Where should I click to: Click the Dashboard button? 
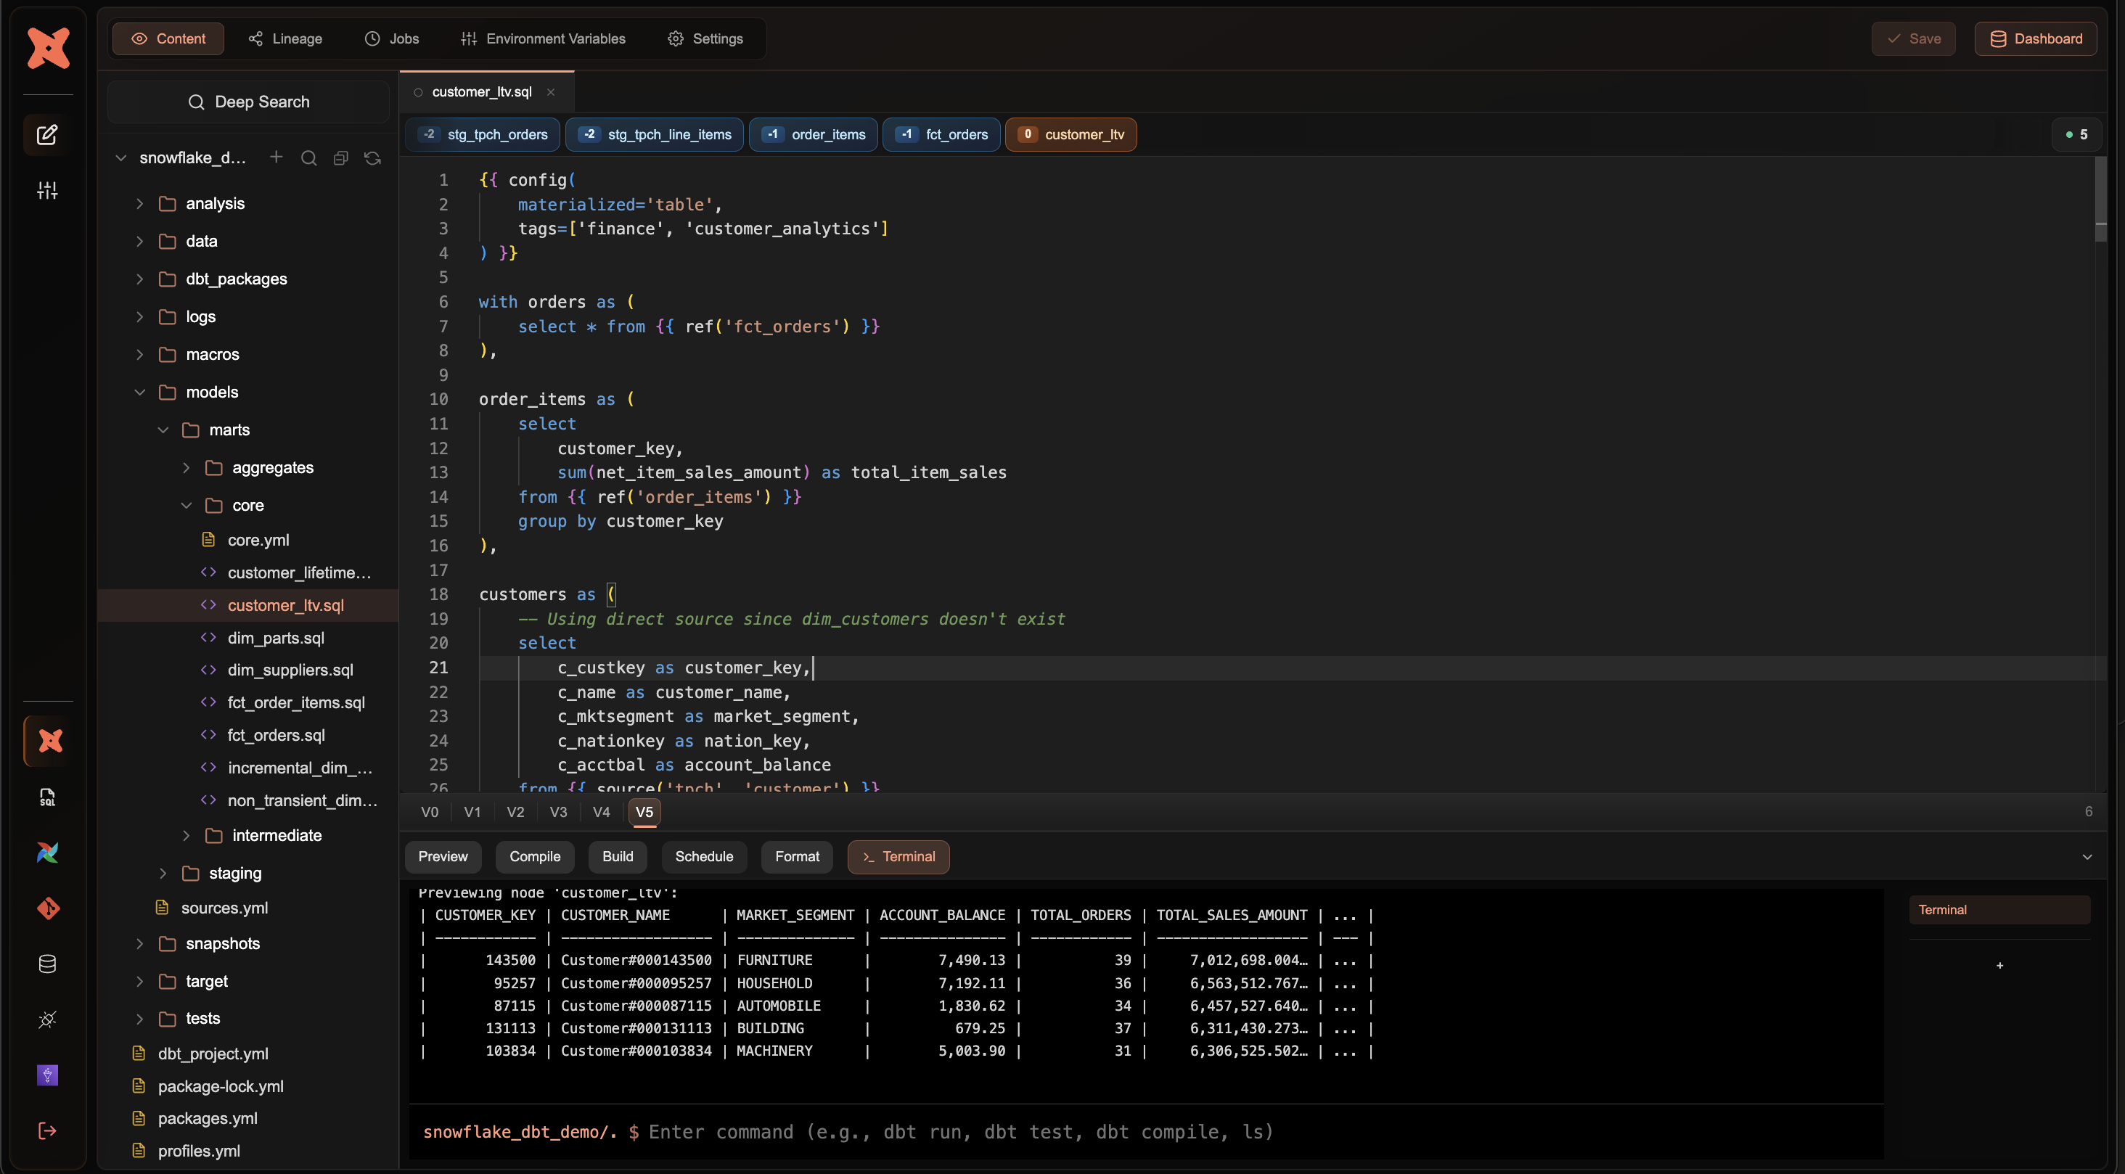[x=2036, y=38]
